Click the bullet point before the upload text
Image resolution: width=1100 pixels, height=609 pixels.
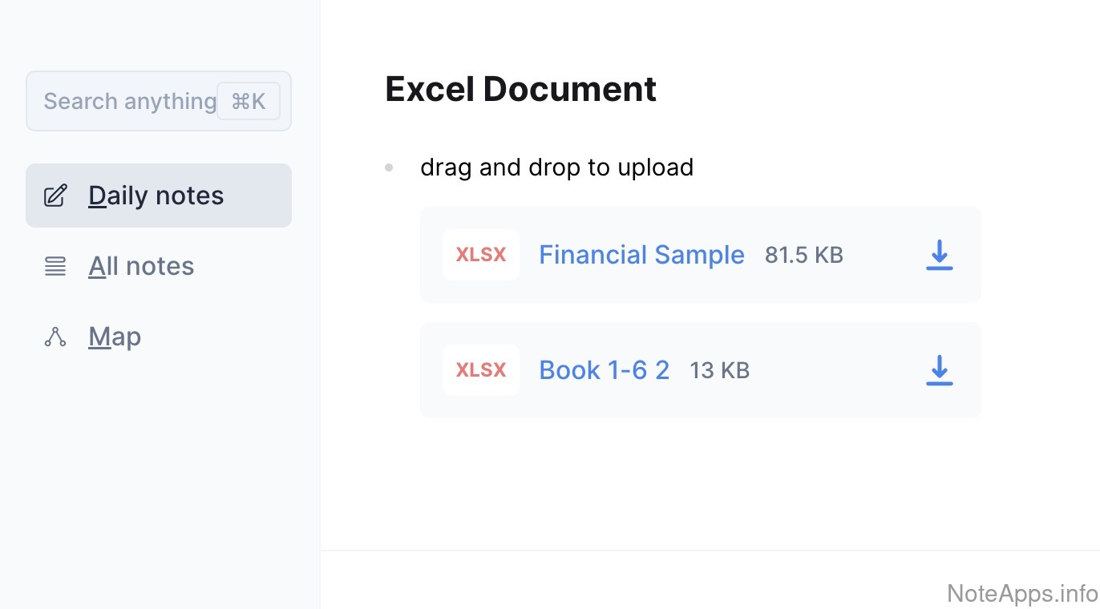tap(389, 167)
